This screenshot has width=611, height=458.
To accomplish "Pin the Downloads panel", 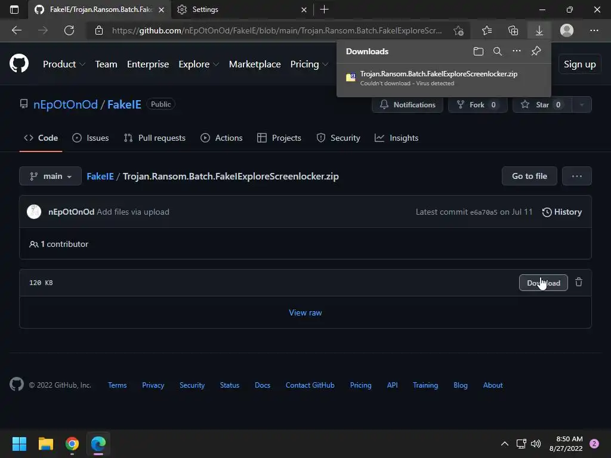I will (x=536, y=51).
